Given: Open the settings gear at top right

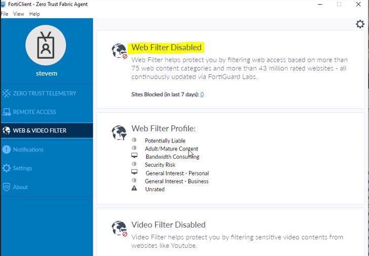Looking at the screenshot, I should [x=360, y=24].
